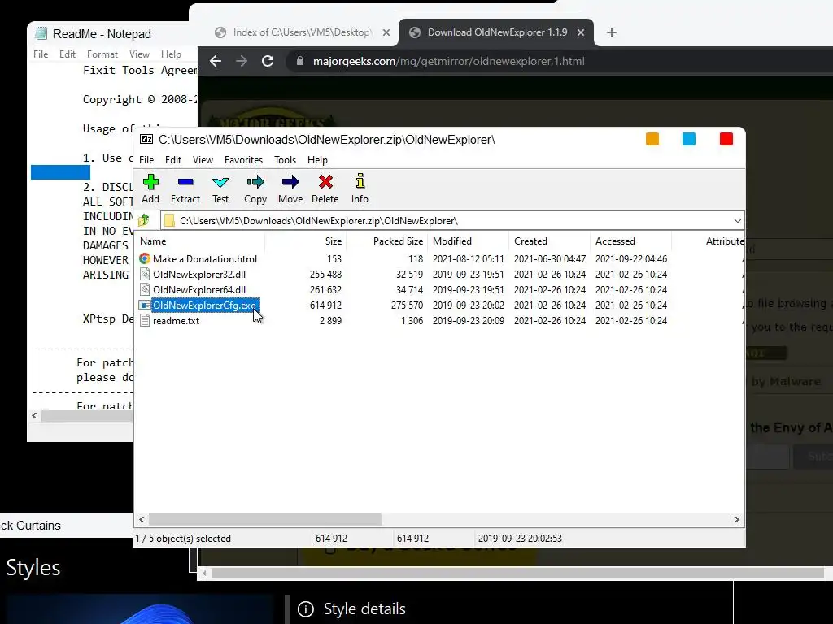This screenshot has height=624, width=833.
Task: Click the 2021-09-22 04:46 accessed date
Action: click(x=631, y=259)
